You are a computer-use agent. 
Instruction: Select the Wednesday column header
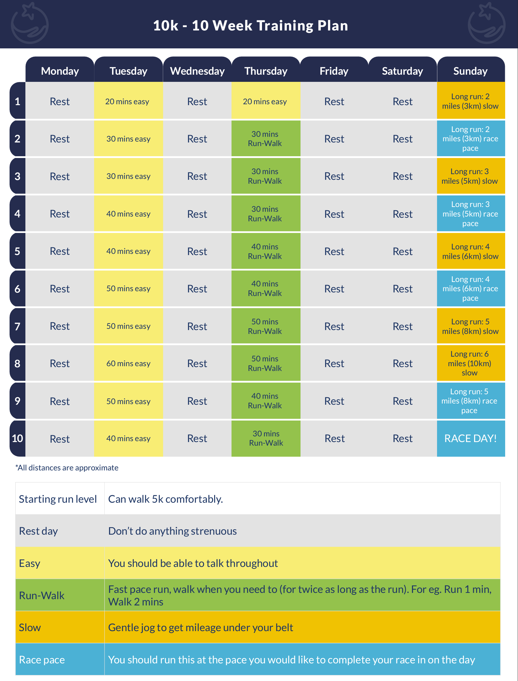coord(197,71)
